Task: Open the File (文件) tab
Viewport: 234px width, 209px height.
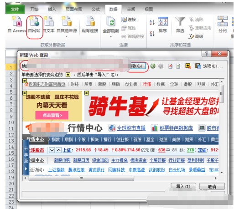Action: 15,9
